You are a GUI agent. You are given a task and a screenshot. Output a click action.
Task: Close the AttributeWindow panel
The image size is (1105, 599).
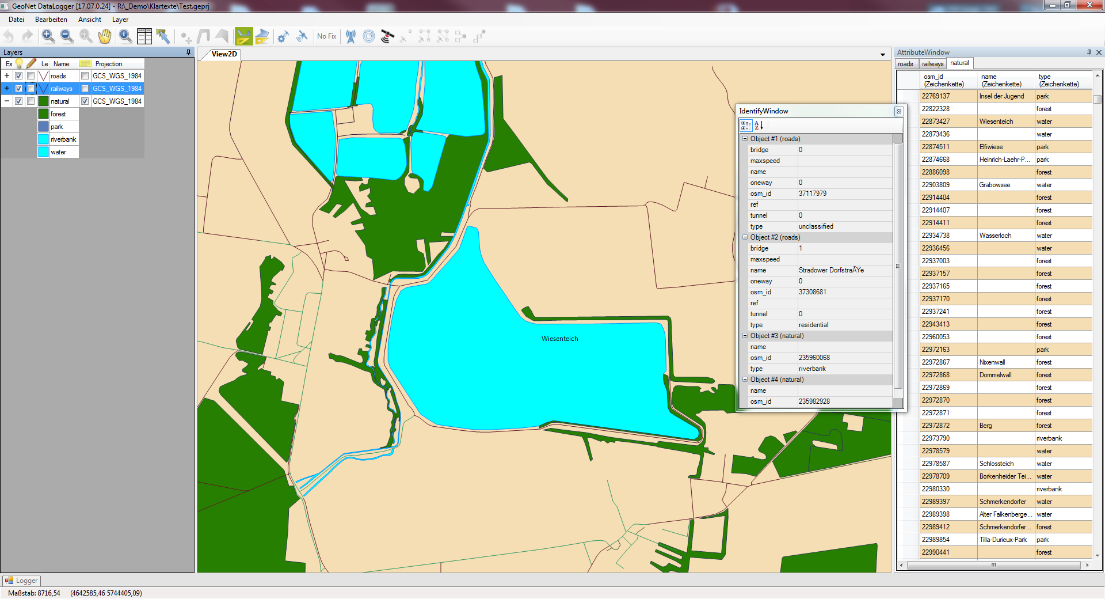coord(1099,52)
